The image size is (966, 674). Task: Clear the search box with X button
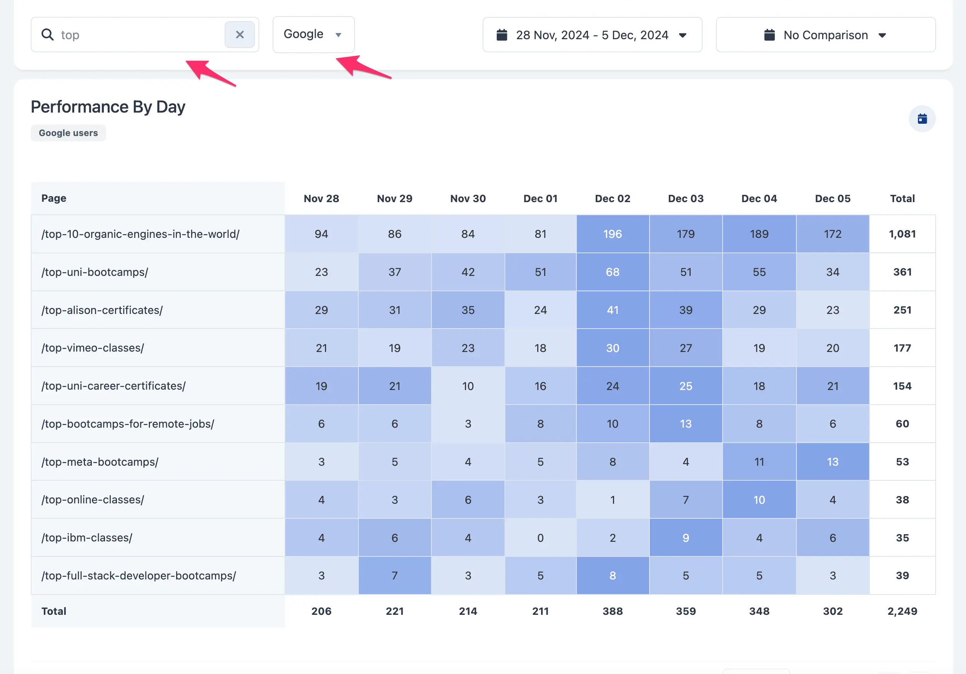[240, 35]
